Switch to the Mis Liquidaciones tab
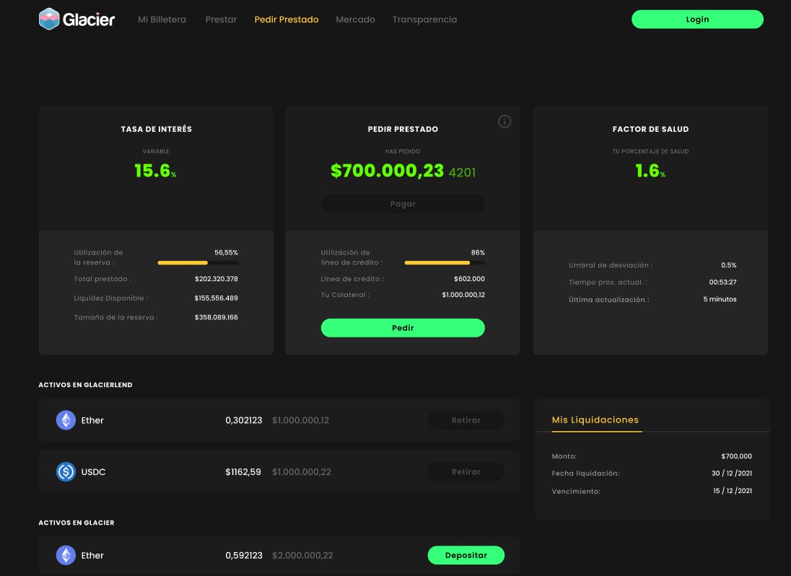The height and width of the screenshot is (576, 791). pyautogui.click(x=595, y=420)
